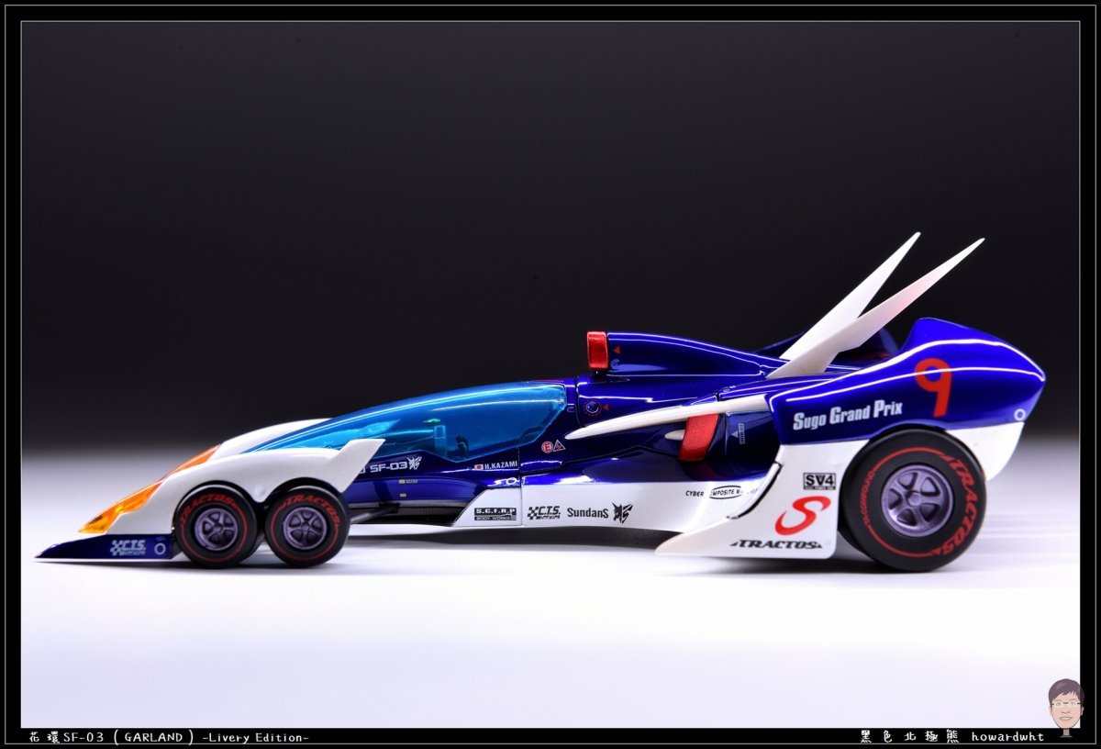Image resolution: width=1101 pixels, height=749 pixels.
Task: Click the SV4 decal above the S logo
Action: pos(819,481)
